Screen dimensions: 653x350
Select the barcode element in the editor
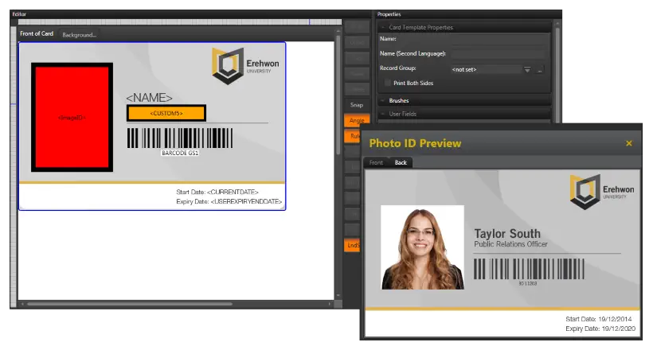[180, 138]
